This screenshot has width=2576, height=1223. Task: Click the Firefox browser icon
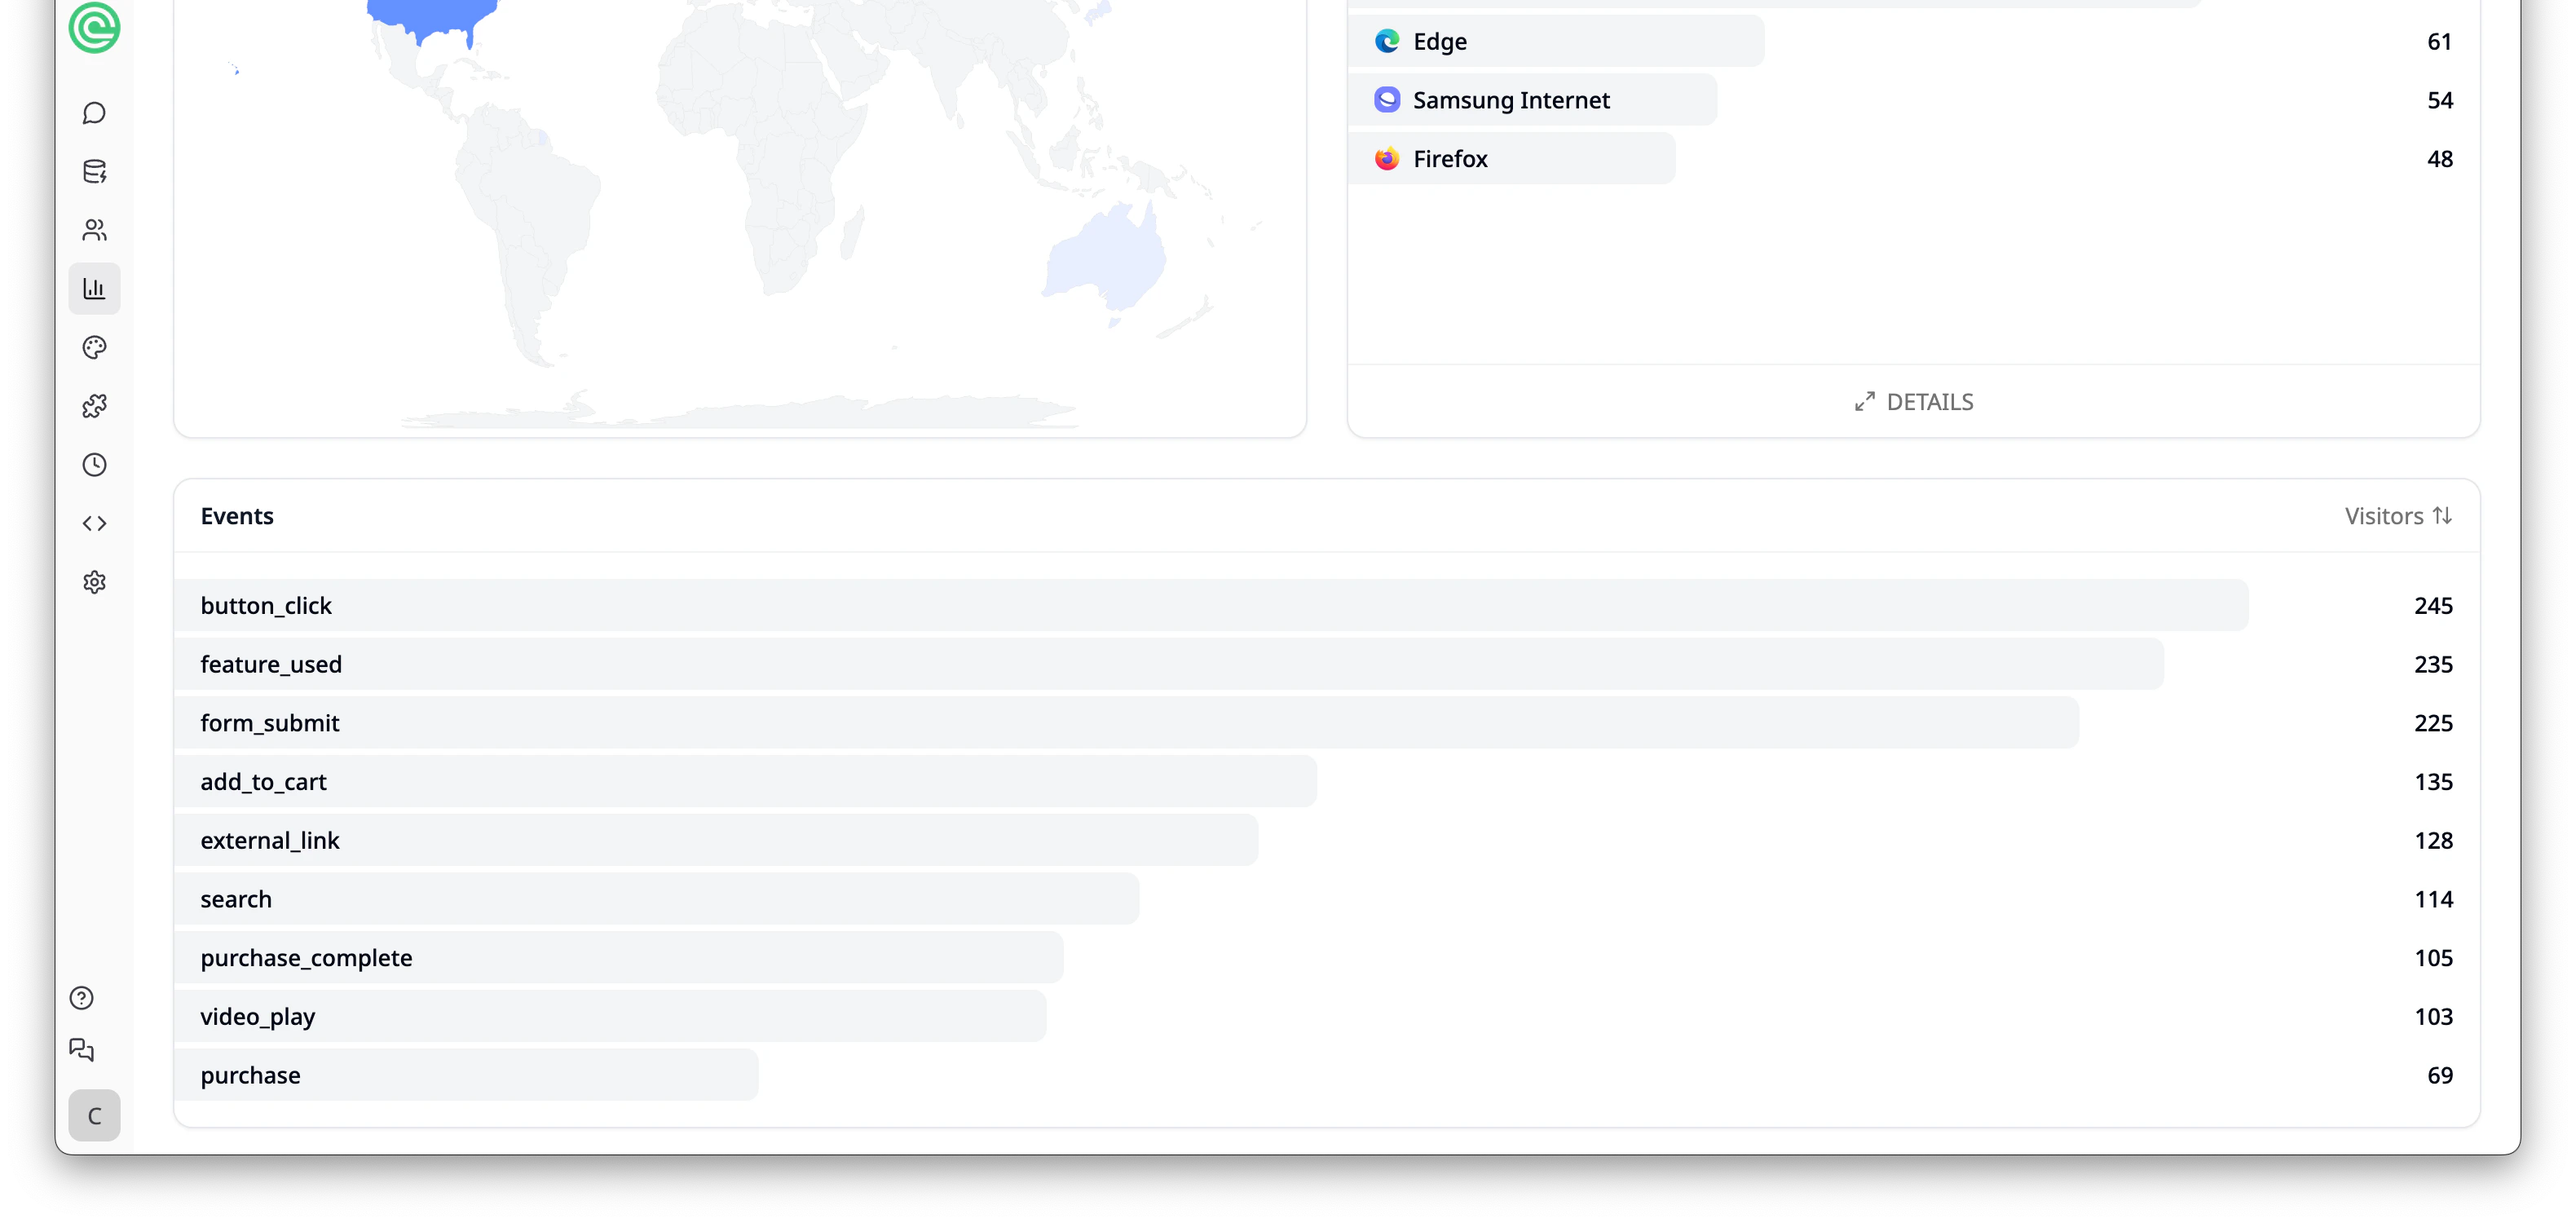coord(1387,158)
